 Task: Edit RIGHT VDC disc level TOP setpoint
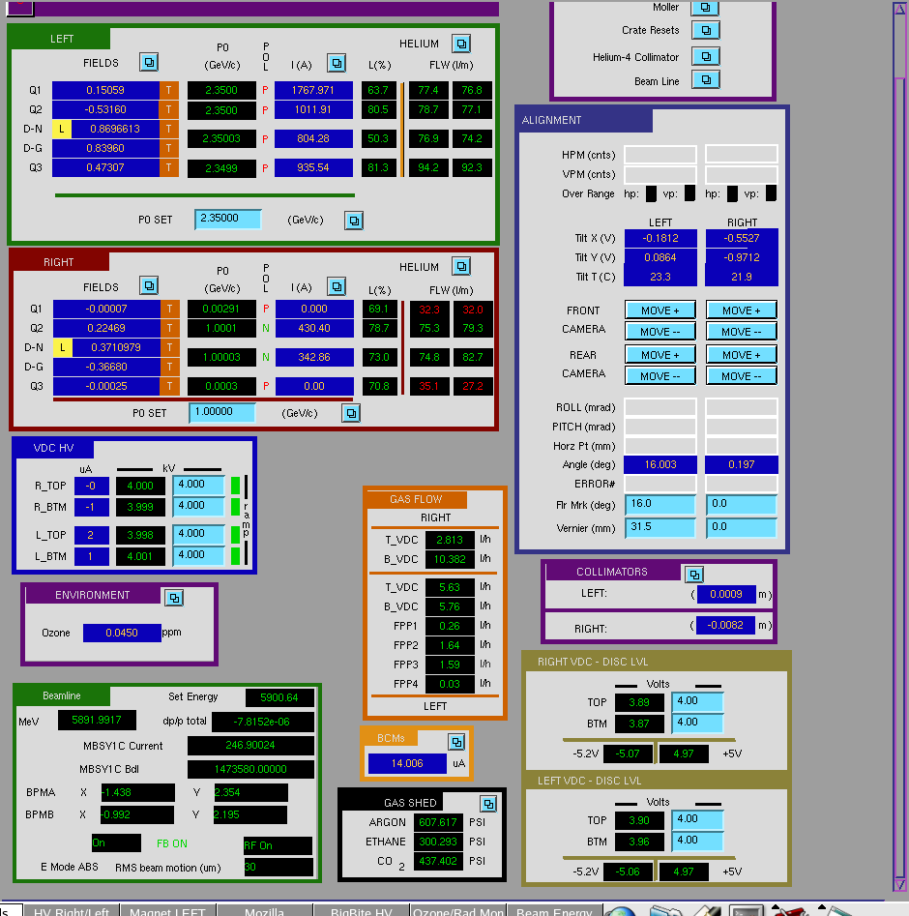pyautogui.click(x=697, y=701)
